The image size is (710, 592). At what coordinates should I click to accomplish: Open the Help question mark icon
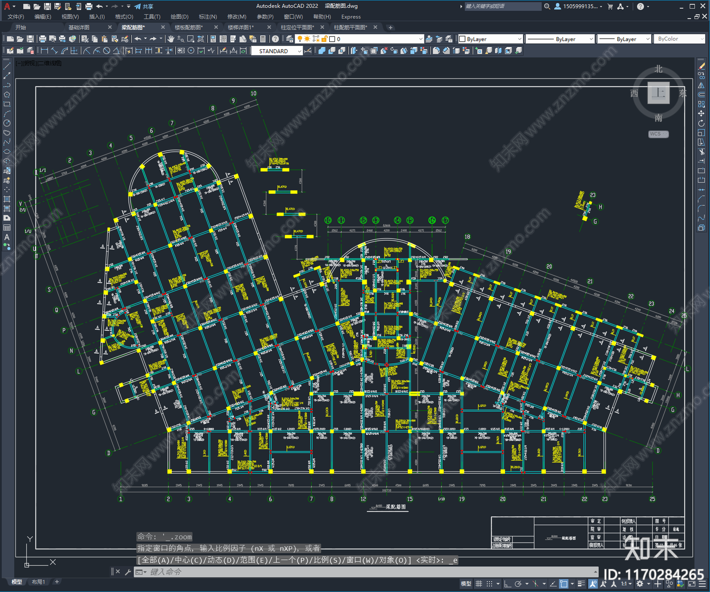pyautogui.click(x=276, y=39)
